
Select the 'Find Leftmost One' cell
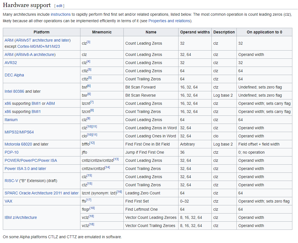[x=151, y=210]
